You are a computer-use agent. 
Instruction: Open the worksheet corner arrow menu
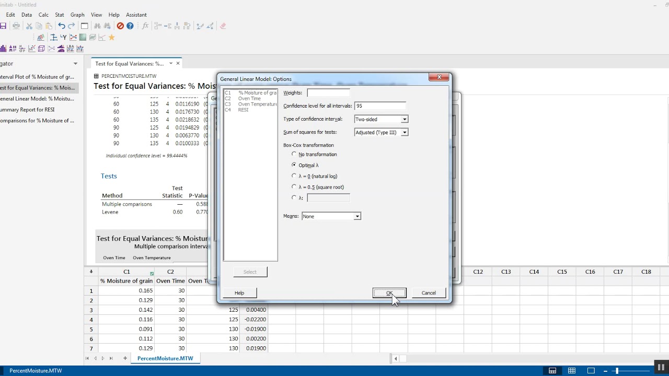click(x=91, y=272)
